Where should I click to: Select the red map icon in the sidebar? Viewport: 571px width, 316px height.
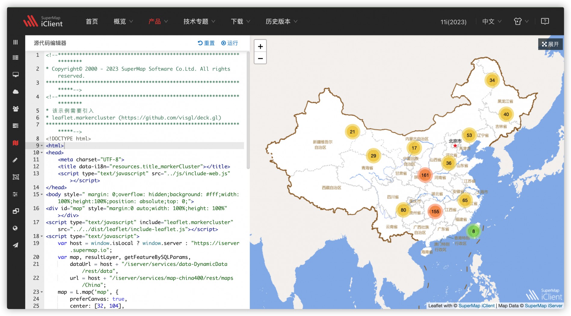coord(16,143)
